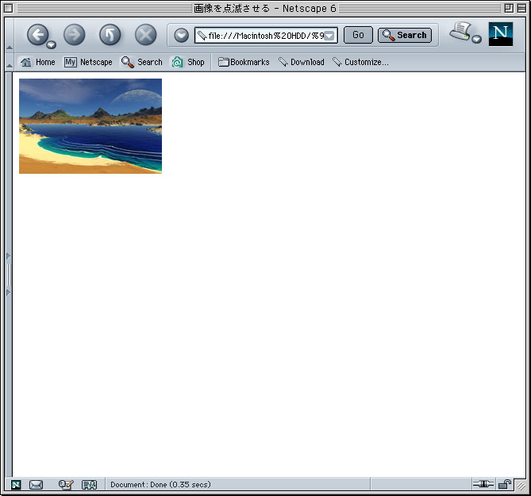Open the Bookmarks folder menu
Screen dimensions: 531x496
pyautogui.click(x=244, y=62)
